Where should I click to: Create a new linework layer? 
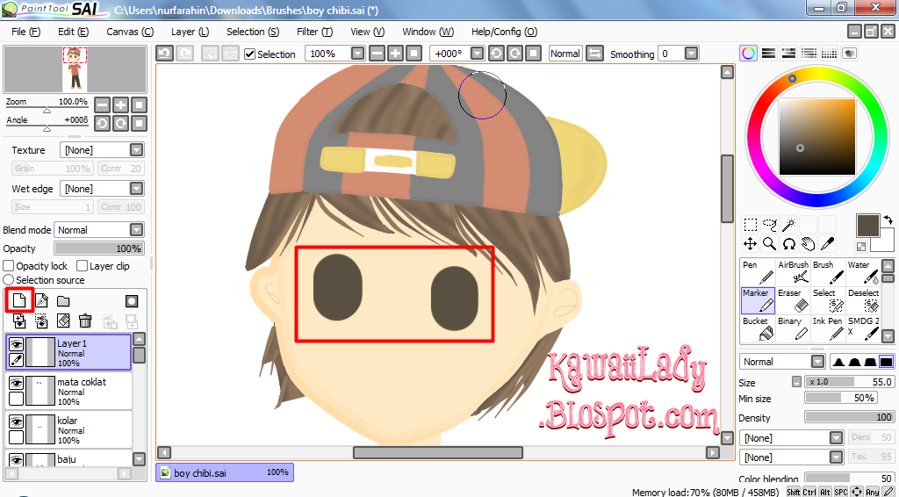(x=41, y=300)
